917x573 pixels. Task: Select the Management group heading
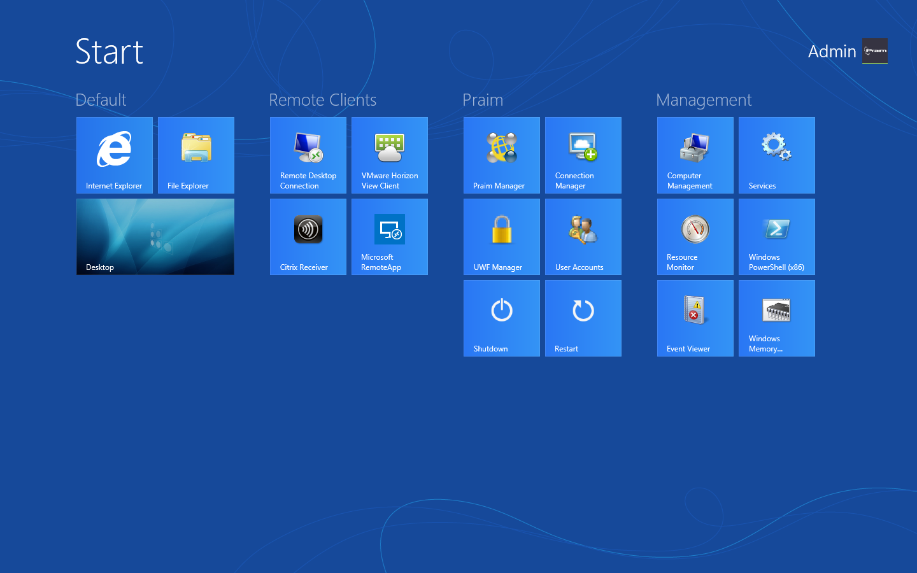click(x=704, y=100)
